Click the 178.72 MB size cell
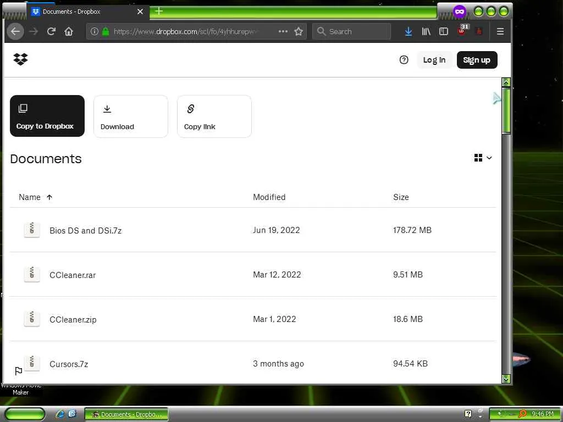This screenshot has height=422, width=563. pyautogui.click(x=412, y=230)
